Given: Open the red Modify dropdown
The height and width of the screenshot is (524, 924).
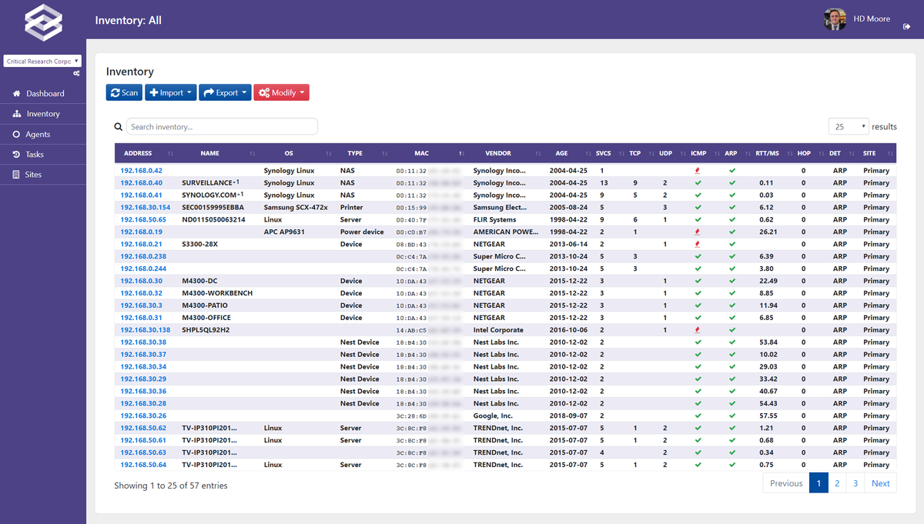Looking at the screenshot, I should pos(281,92).
